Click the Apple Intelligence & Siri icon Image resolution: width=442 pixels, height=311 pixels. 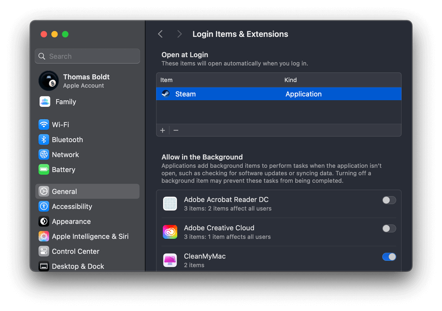point(44,236)
